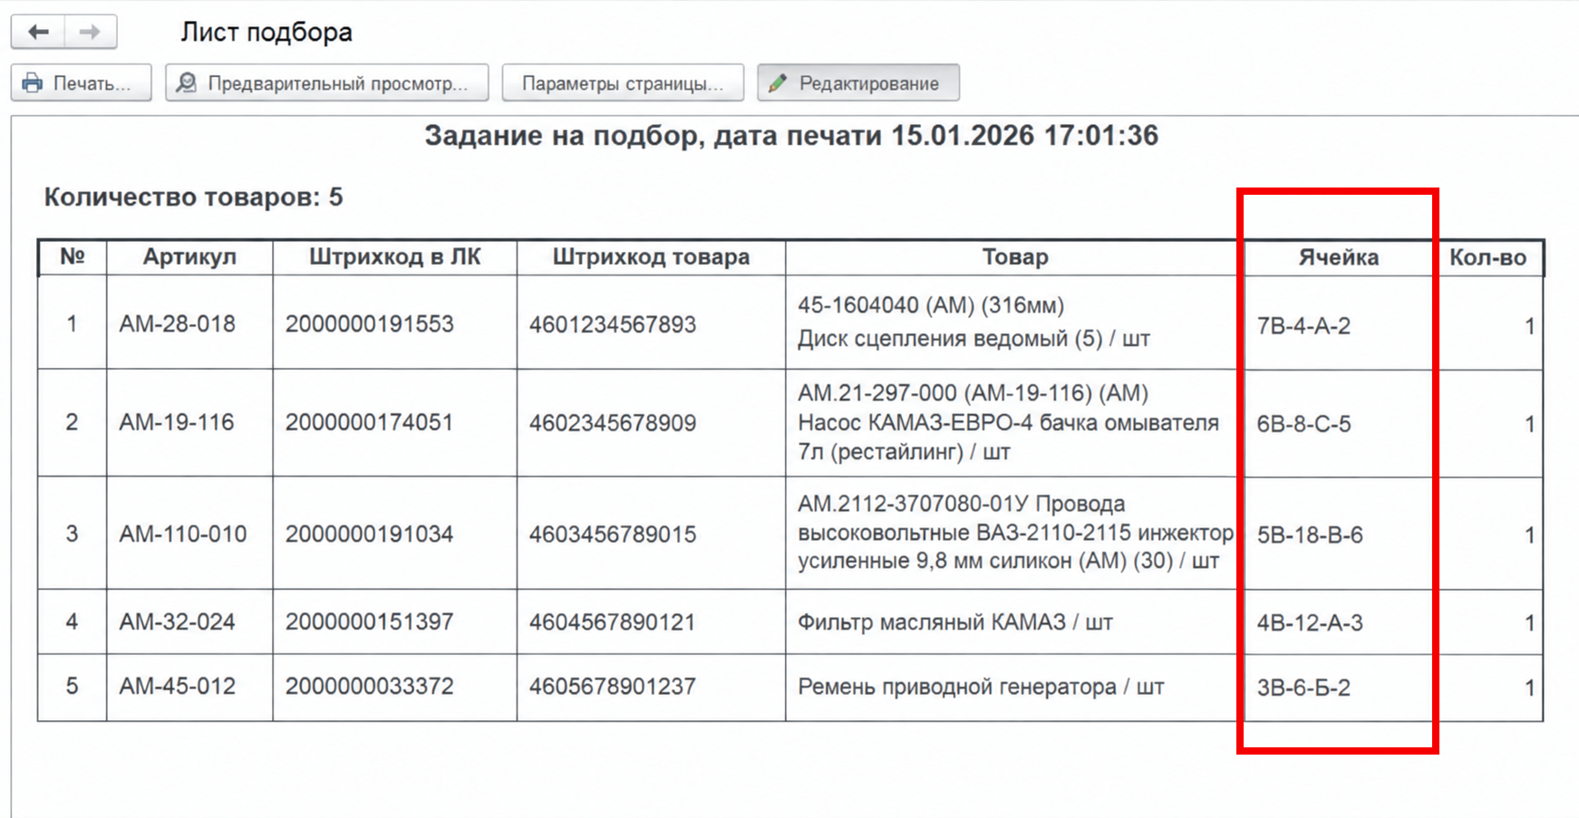Click product Насос КАМАЗ-ЕВРО-4 бачка омывателя
This screenshot has height=818, width=1579.
pyautogui.click(x=1015, y=422)
